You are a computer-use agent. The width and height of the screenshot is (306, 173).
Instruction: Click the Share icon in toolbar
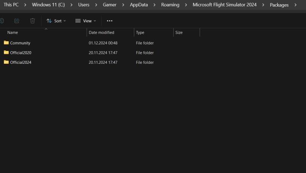[x=17, y=21]
